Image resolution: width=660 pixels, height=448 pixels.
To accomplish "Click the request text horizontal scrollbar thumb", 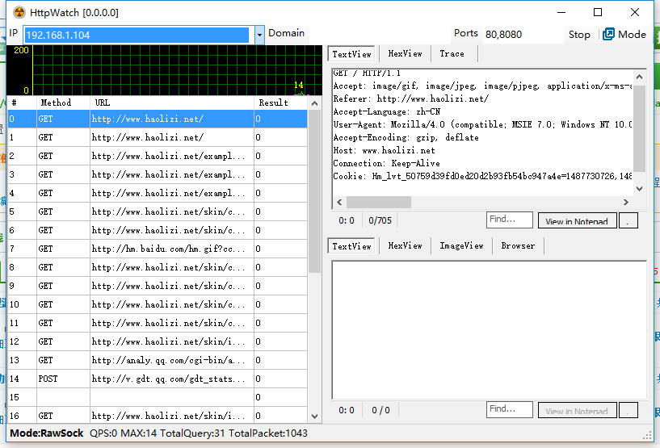I will pyautogui.click(x=378, y=202).
